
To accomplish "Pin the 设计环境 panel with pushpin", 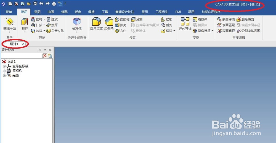I will [45, 50].
